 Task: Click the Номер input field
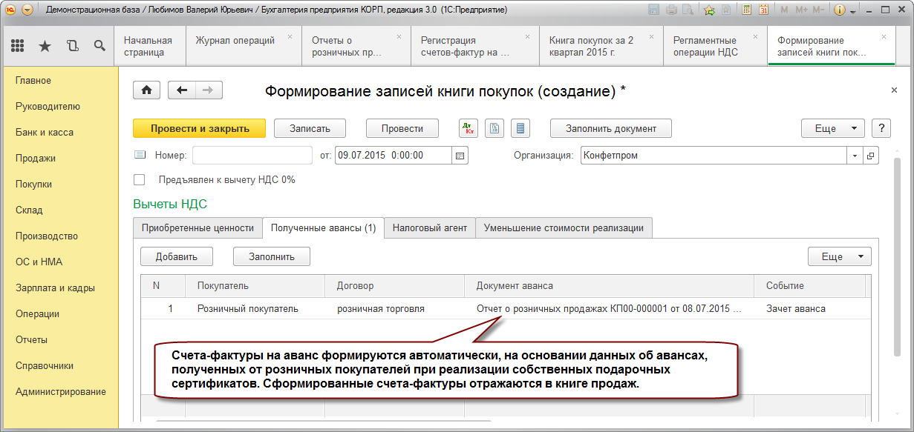coord(252,156)
